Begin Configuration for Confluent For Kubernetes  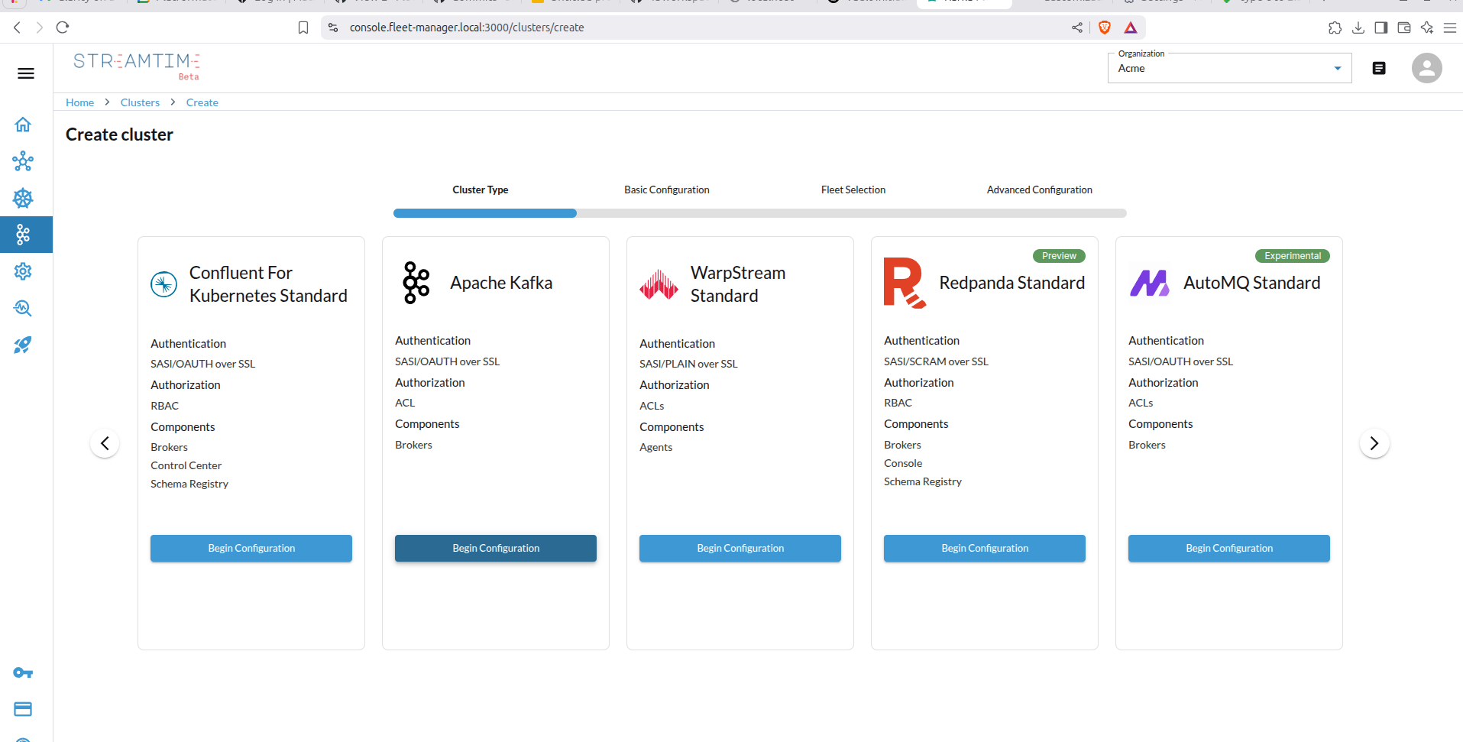click(x=251, y=549)
